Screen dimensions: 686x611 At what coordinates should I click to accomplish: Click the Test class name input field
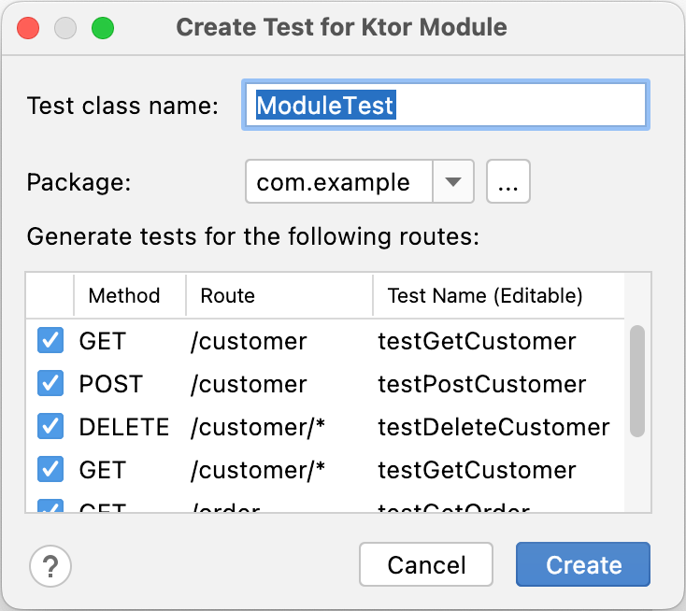[x=445, y=105]
